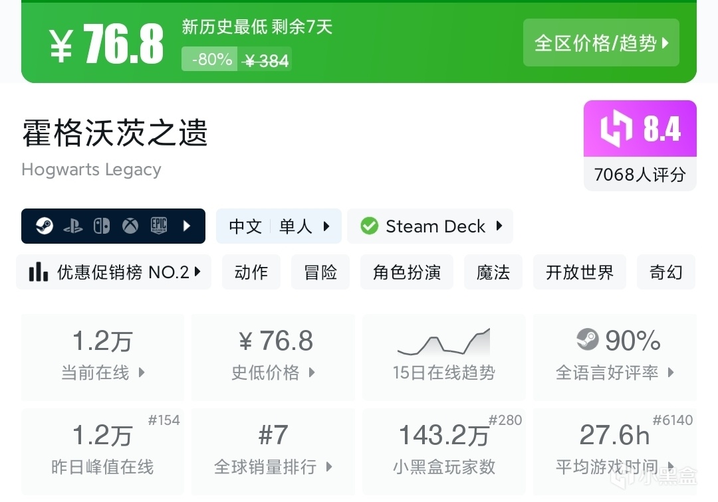The width and height of the screenshot is (718, 502).
Task: Open 史低价格 history
Action: pyautogui.click(x=273, y=357)
